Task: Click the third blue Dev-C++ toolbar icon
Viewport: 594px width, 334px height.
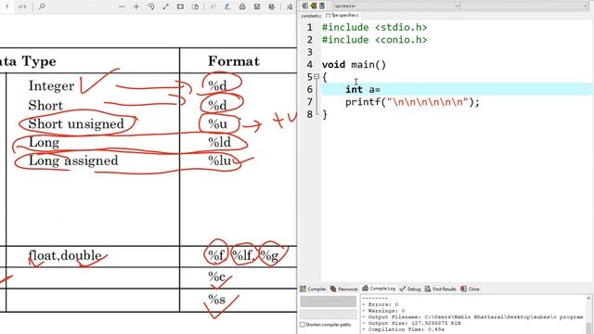Action: (322, 6)
